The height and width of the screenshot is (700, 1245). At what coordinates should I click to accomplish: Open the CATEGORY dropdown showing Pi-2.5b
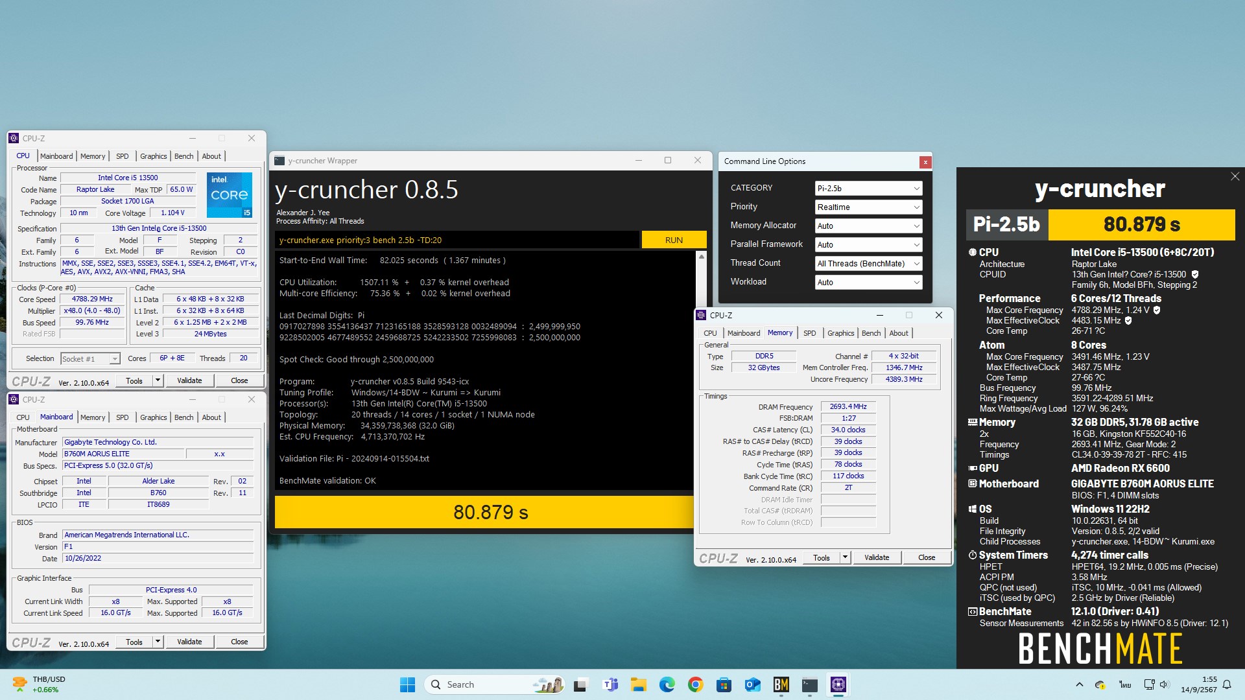click(x=868, y=189)
